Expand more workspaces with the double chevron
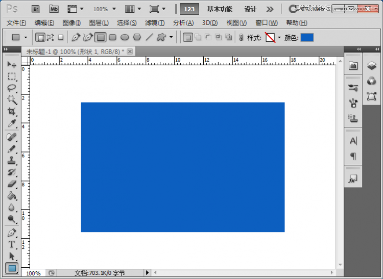 270,9
